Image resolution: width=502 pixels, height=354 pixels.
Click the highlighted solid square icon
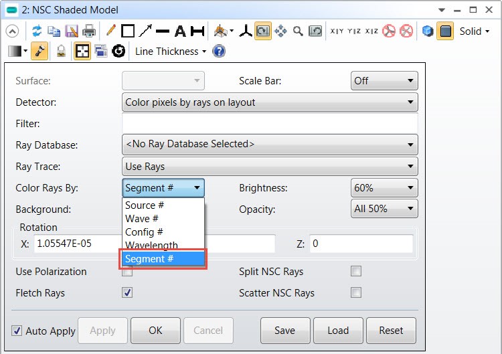445,31
